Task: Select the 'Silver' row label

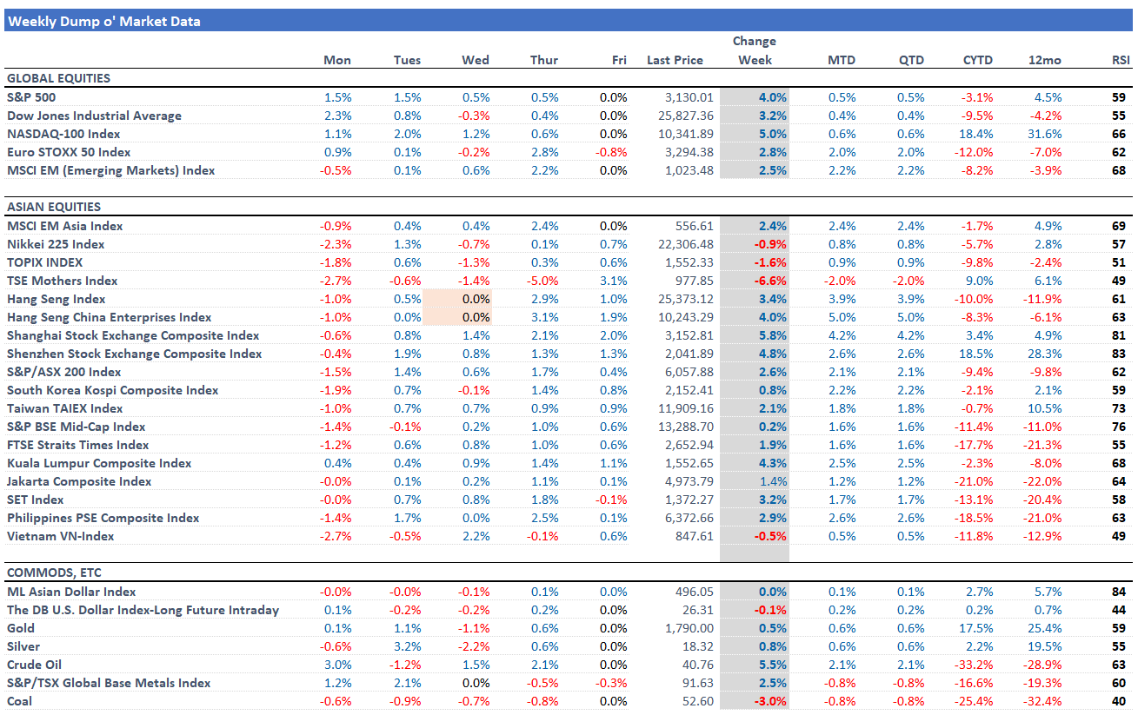Action: tap(23, 646)
